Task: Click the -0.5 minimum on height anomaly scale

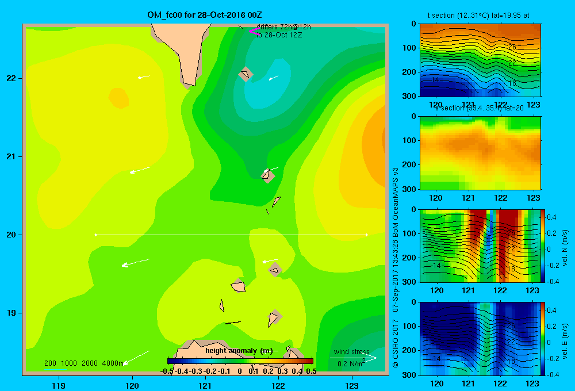Action: pos(167,371)
